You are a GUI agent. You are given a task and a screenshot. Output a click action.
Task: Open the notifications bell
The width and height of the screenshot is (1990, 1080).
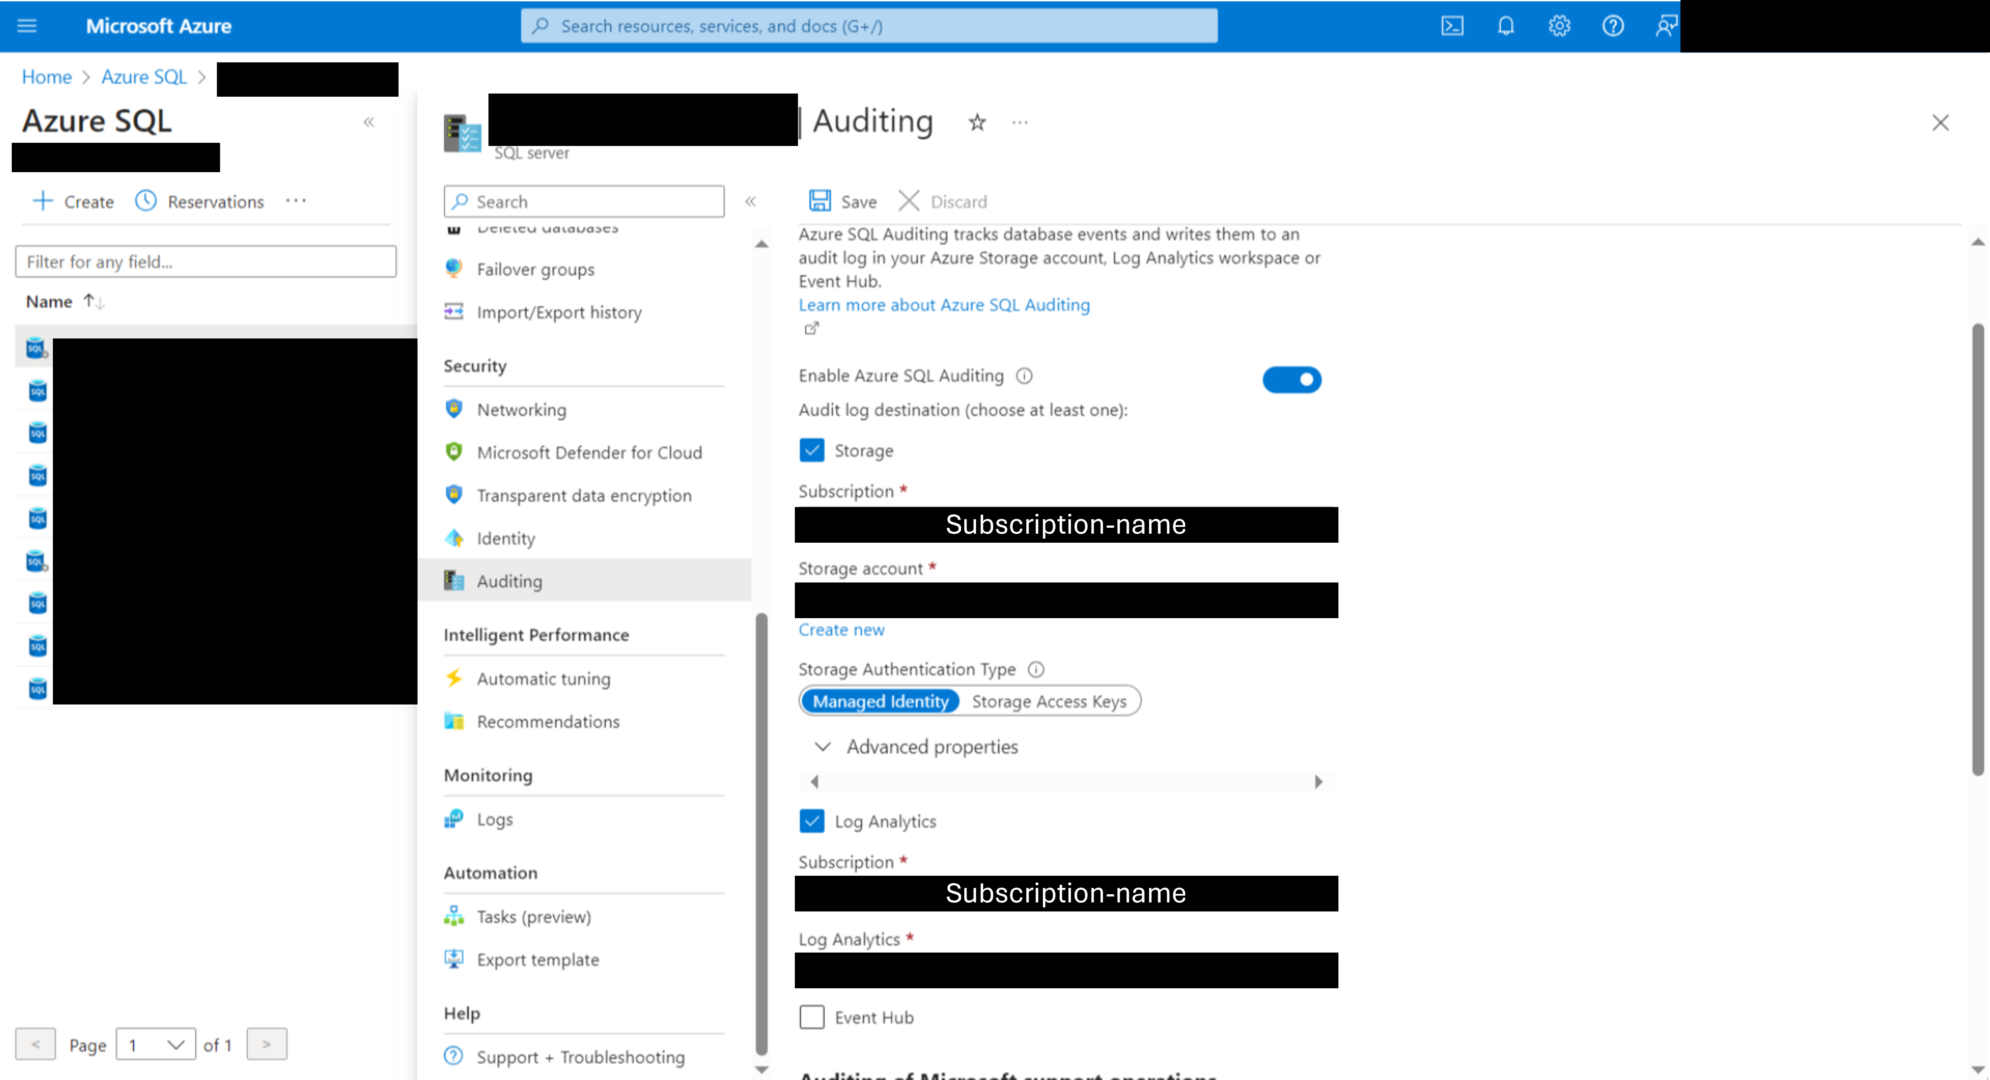click(1506, 26)
